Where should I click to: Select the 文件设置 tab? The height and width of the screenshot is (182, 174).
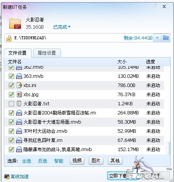18,53
